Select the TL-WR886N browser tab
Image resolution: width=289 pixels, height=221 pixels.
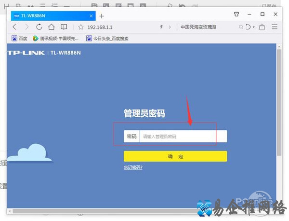[53, 16]
